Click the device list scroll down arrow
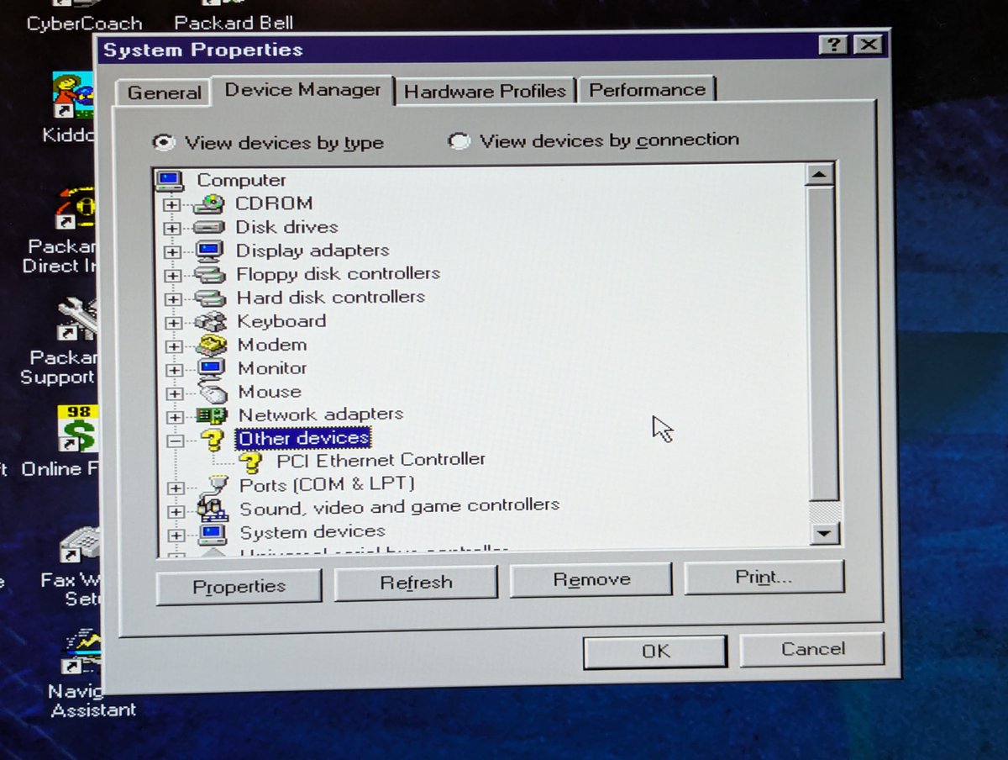This screenshot has width=1008, height=760. [825, 533]
